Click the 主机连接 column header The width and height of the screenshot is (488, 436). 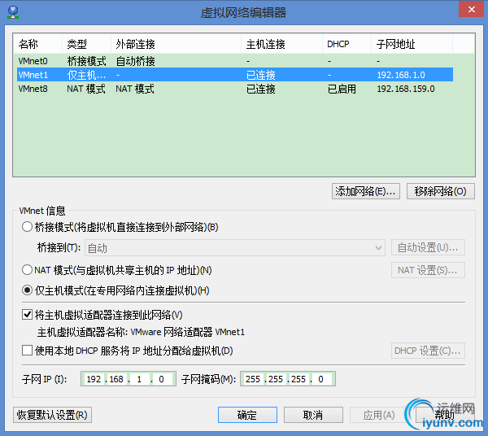click(x=281, y=44)
